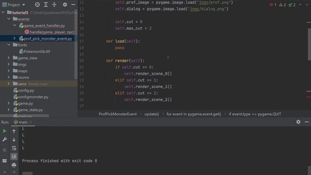Collapse the tutorial5 root folder

(3, 12)
